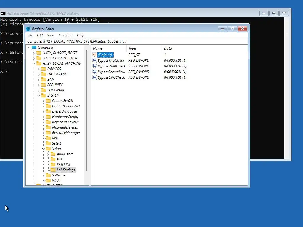
Task: Expand the HKEY_CLASSES_ROOT node arrow
Action: 34,53
